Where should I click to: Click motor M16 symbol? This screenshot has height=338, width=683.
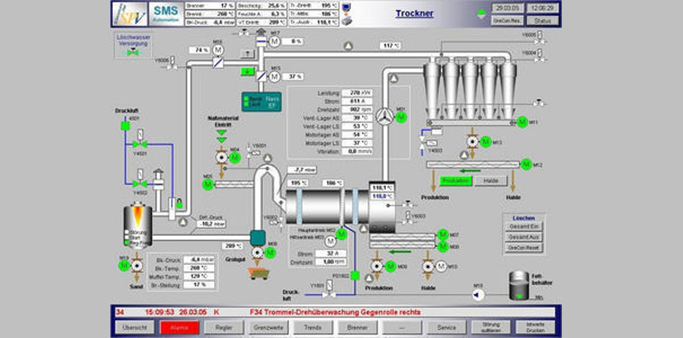217,50
